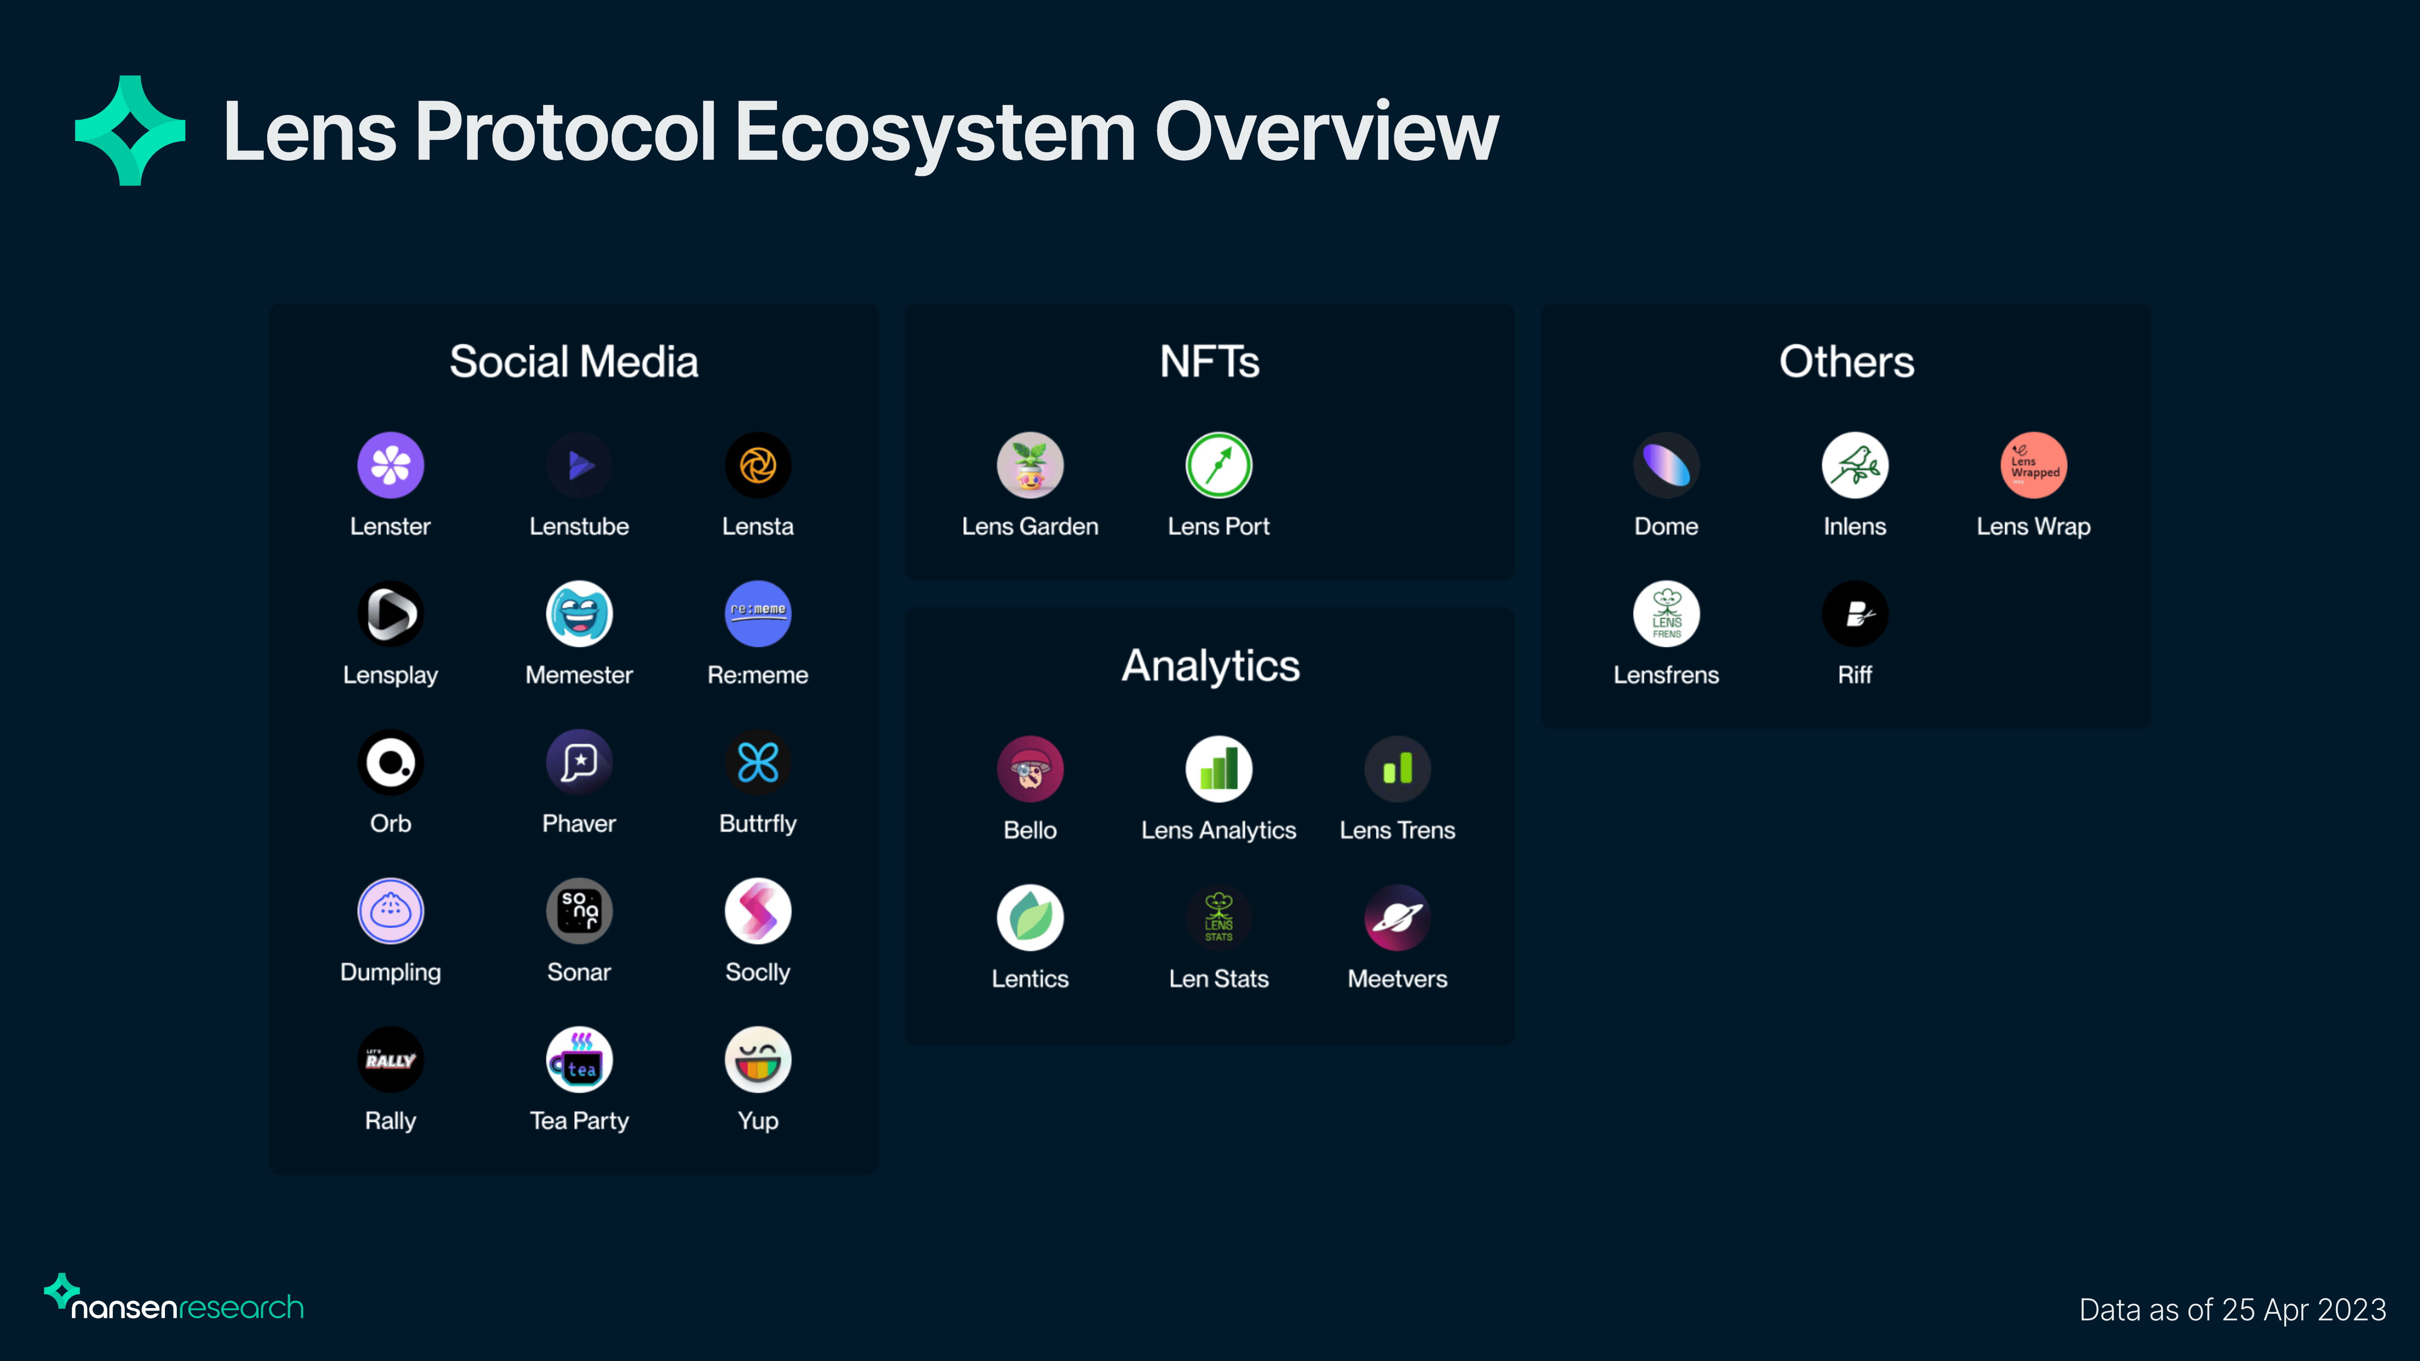Screen dimensions: 2420x1361
Task: Click the Lens Port compass icon
Action: [x=1219, y=465]
